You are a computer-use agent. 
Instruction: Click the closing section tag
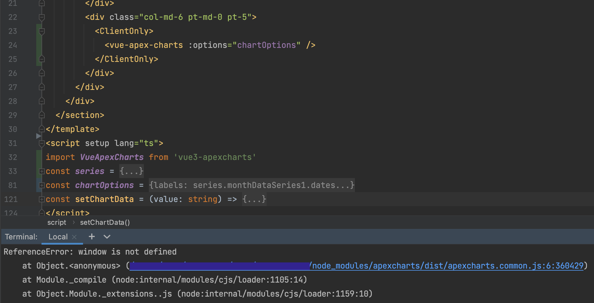coord(80,115)
